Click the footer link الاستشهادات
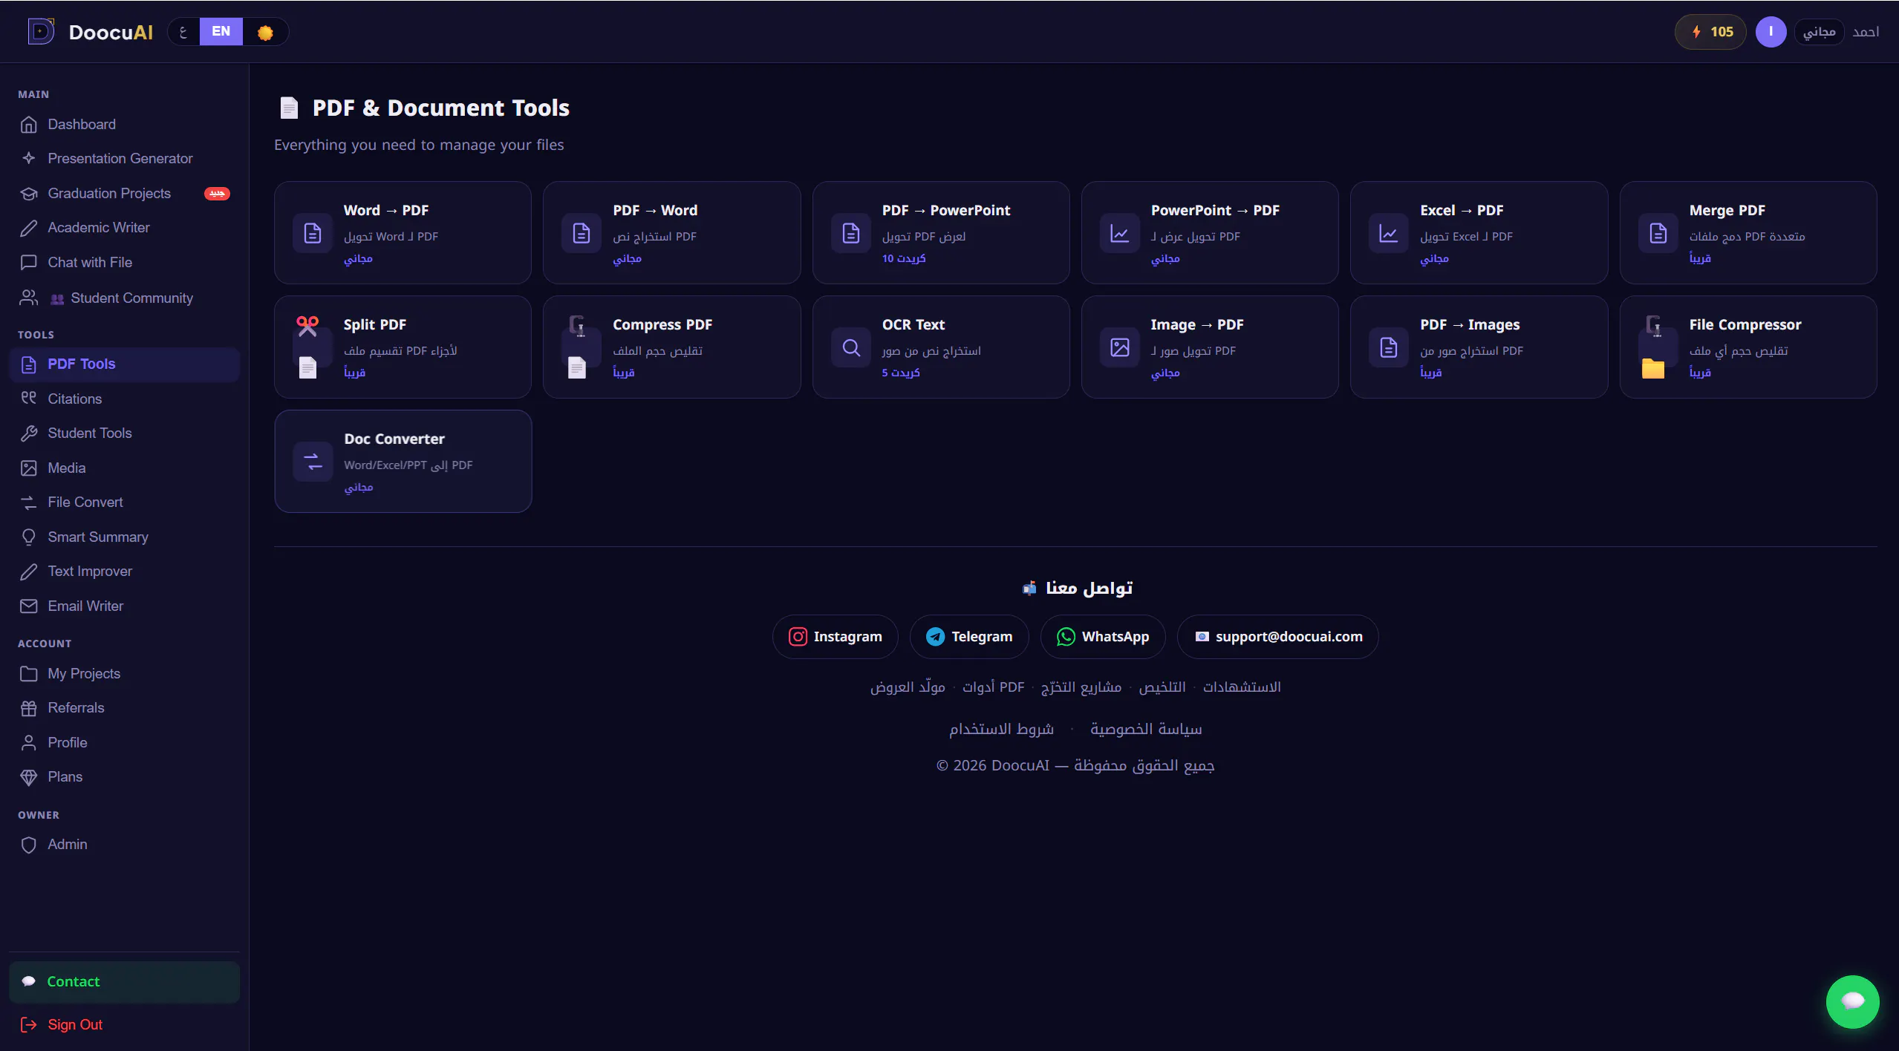Viewport: 1899px width, 1051px height. [1242, 687]
